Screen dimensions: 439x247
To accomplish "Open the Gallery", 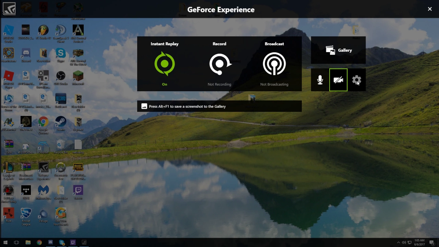I will 338,50.
